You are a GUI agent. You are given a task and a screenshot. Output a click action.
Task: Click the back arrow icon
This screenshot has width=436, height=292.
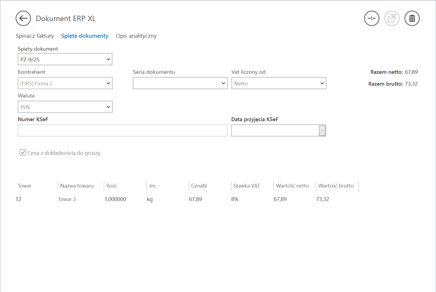pos(23,19)
